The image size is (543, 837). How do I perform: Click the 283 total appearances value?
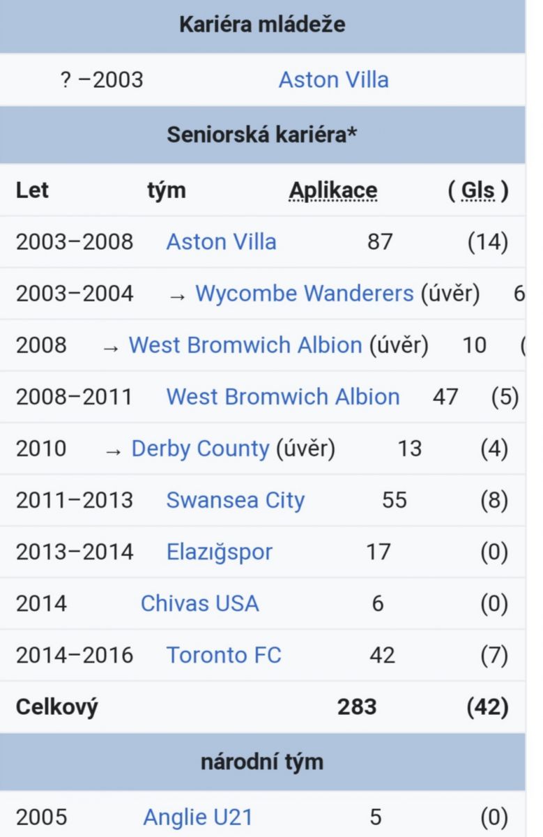(x=357, y=707)
